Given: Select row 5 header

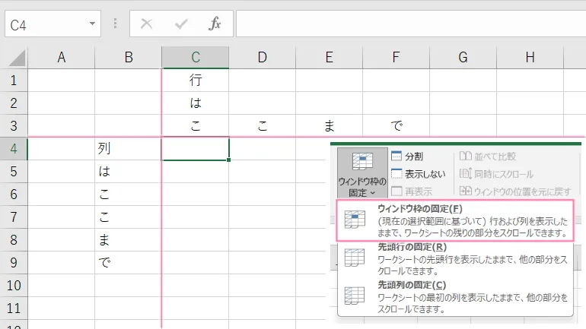Looking at the screenshot, I should point(14,172).
